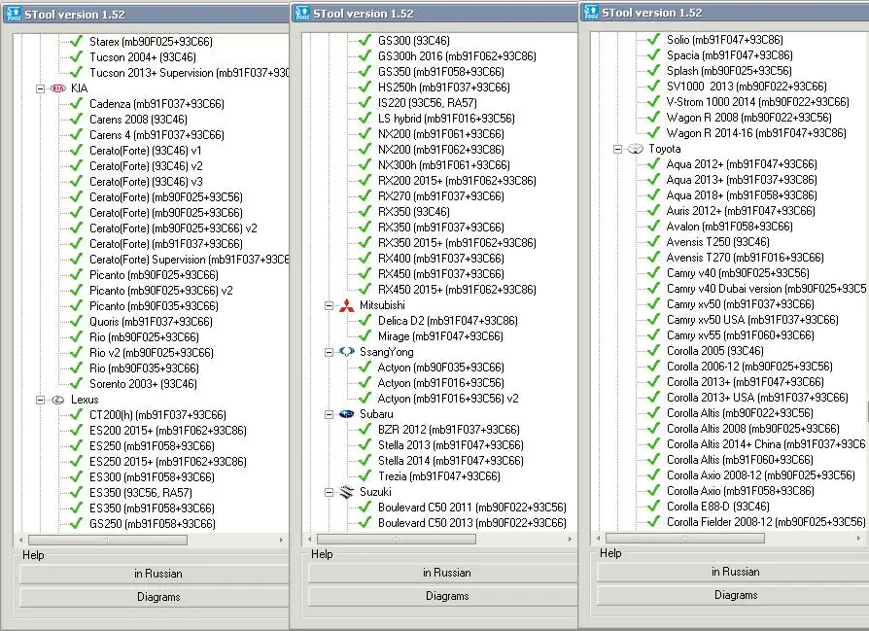This screenshot has width=869, height=631.
Task: Collapse the Toyota tree branch
Action: 618,149
